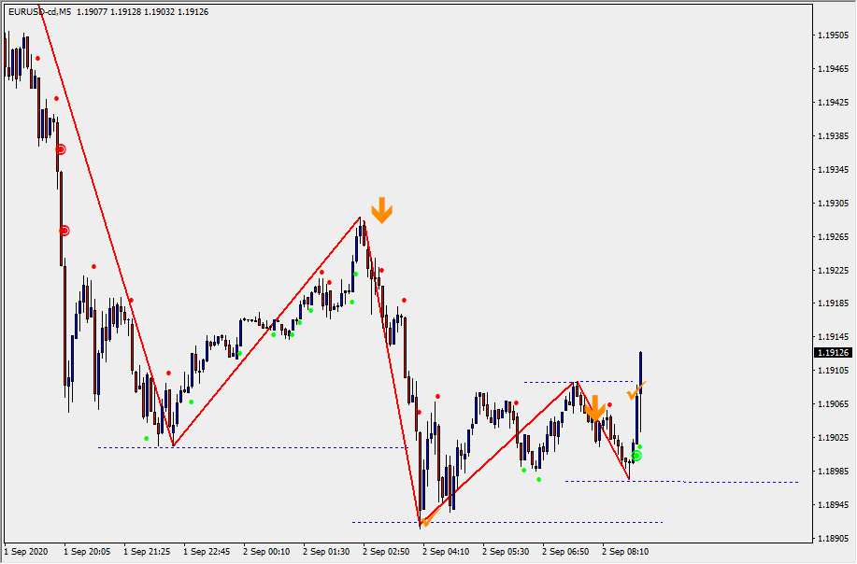The height and width of the screenshot is (564, 857).
Task: Select the 1 Sep 22:45 time axis label
Action: point(207,551)
